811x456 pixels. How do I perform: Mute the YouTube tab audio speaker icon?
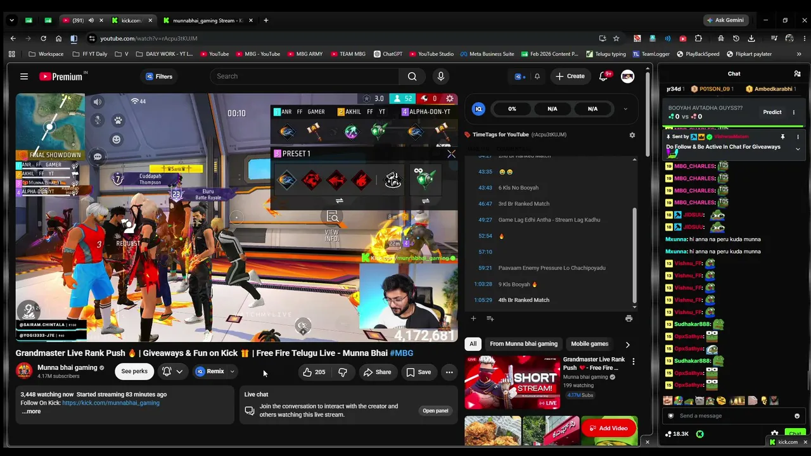click(x=91, y=20)
